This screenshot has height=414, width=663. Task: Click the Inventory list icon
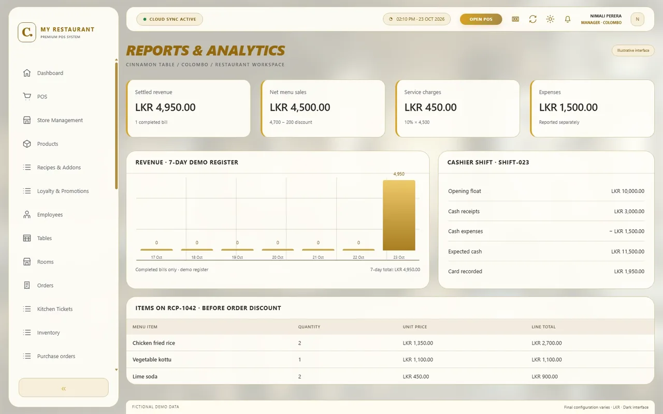pyautogui.click(x=27, y=333)
